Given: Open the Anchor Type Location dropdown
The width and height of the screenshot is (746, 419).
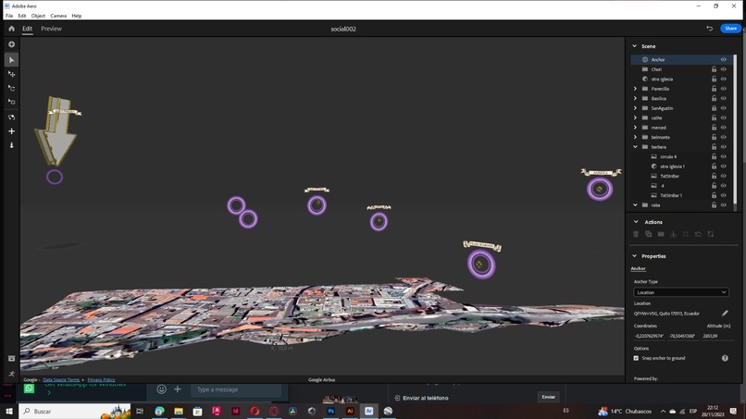Looking at the screenshot, I should pyautogui.click(x=681, y=292).
